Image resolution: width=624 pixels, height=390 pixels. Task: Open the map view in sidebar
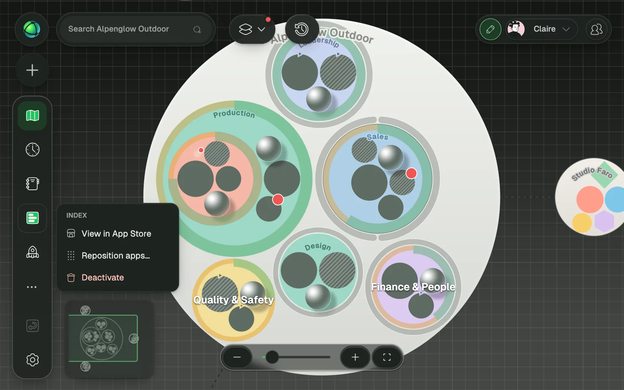pos(32,116)
